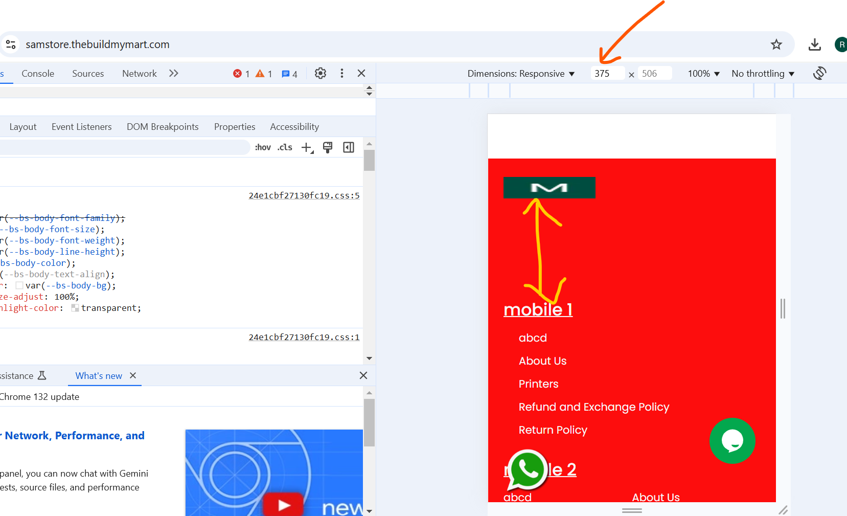Open source link 24e1cbf27130fc19.css:5

(x=304, y=195)
